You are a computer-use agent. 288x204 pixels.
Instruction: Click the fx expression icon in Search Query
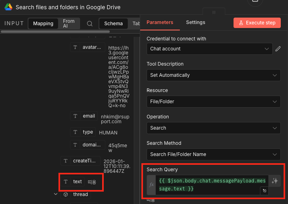pos(151,185)
